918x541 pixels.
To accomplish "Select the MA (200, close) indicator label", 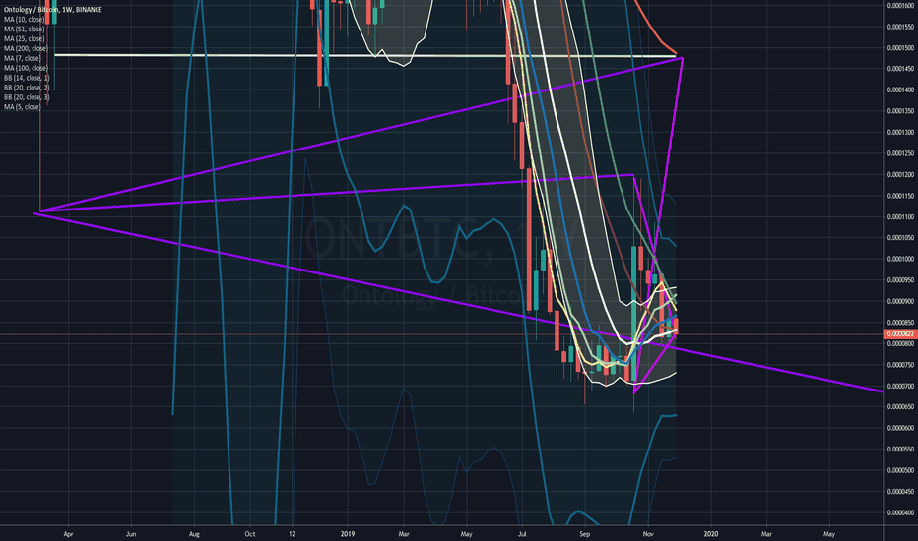I will click(x=26, y=48).
